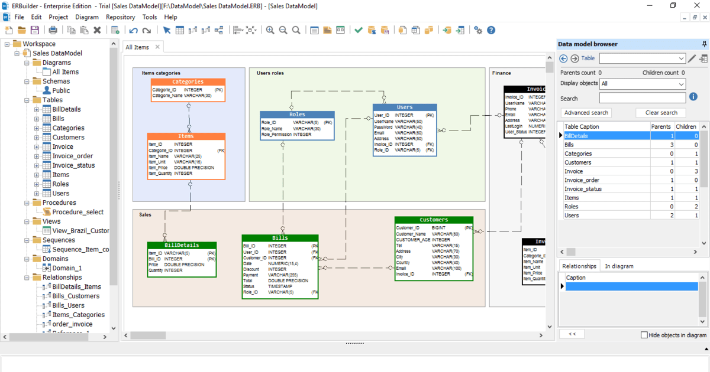The image size is (710, 372).
Task: Delete the selection with the X toolbar icon
Action: click(97, 30)
